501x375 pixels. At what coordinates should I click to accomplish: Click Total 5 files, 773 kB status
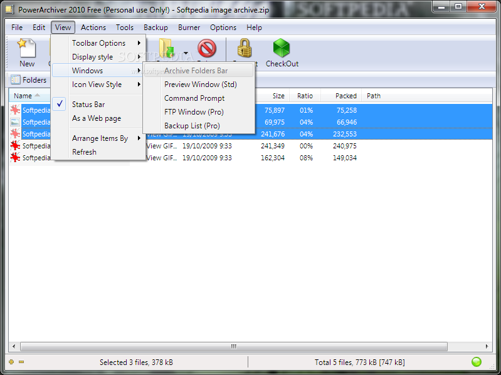tap(360, 362)
